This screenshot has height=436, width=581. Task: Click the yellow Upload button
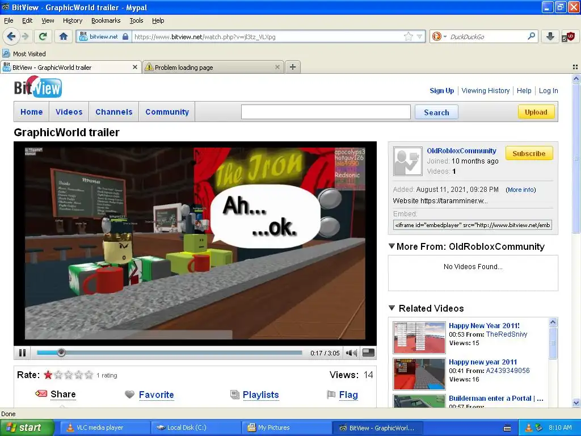[536, 112]
